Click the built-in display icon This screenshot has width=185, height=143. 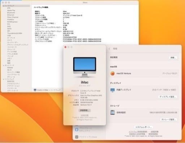point(112,90)
